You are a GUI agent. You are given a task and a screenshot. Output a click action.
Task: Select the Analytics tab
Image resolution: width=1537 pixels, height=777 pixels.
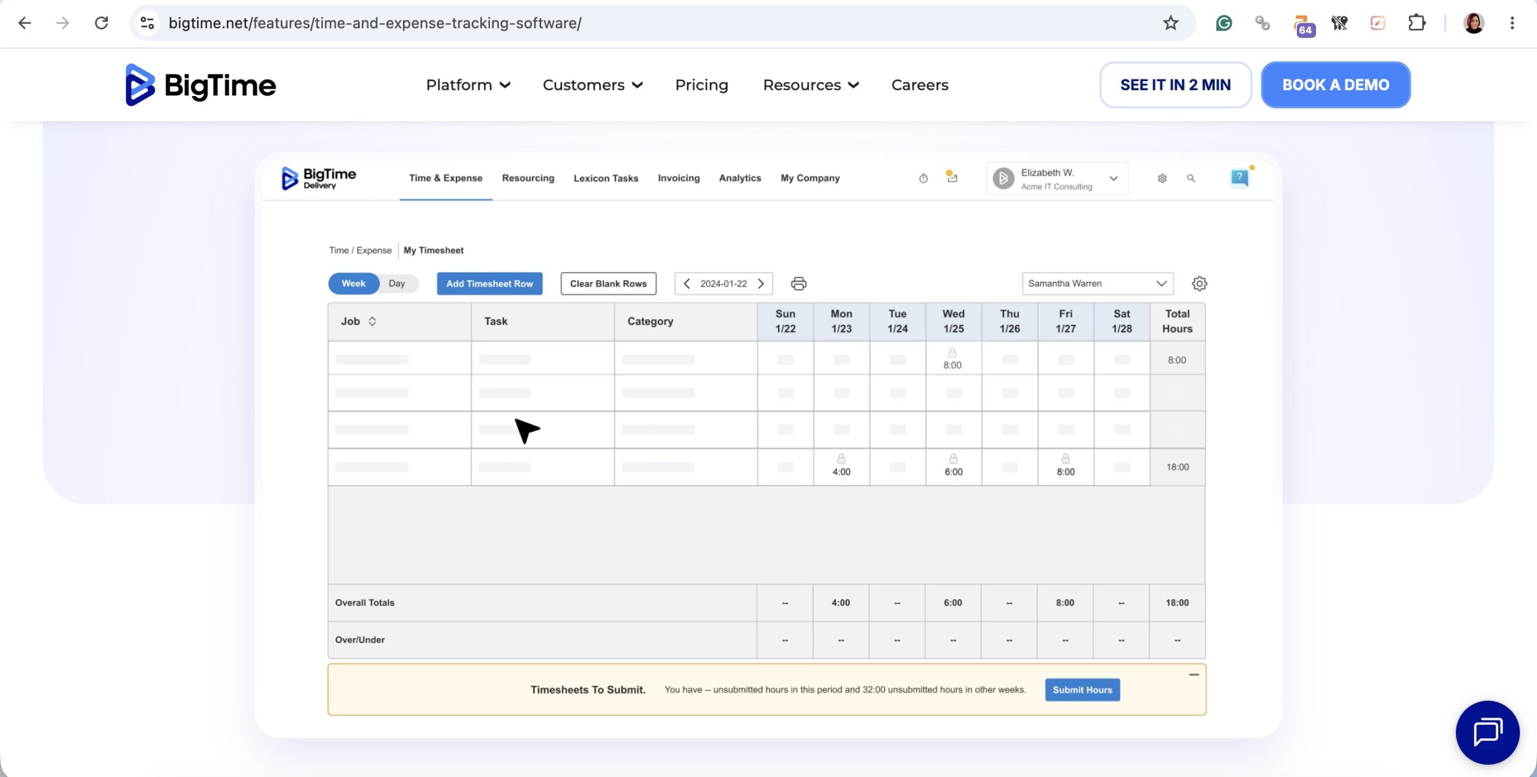(x=740, y=178)
